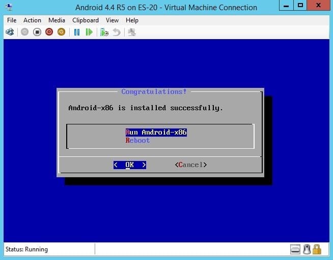Create a checkpoint via the toolbar icon
333x260 pixels.
click(104, 32)
